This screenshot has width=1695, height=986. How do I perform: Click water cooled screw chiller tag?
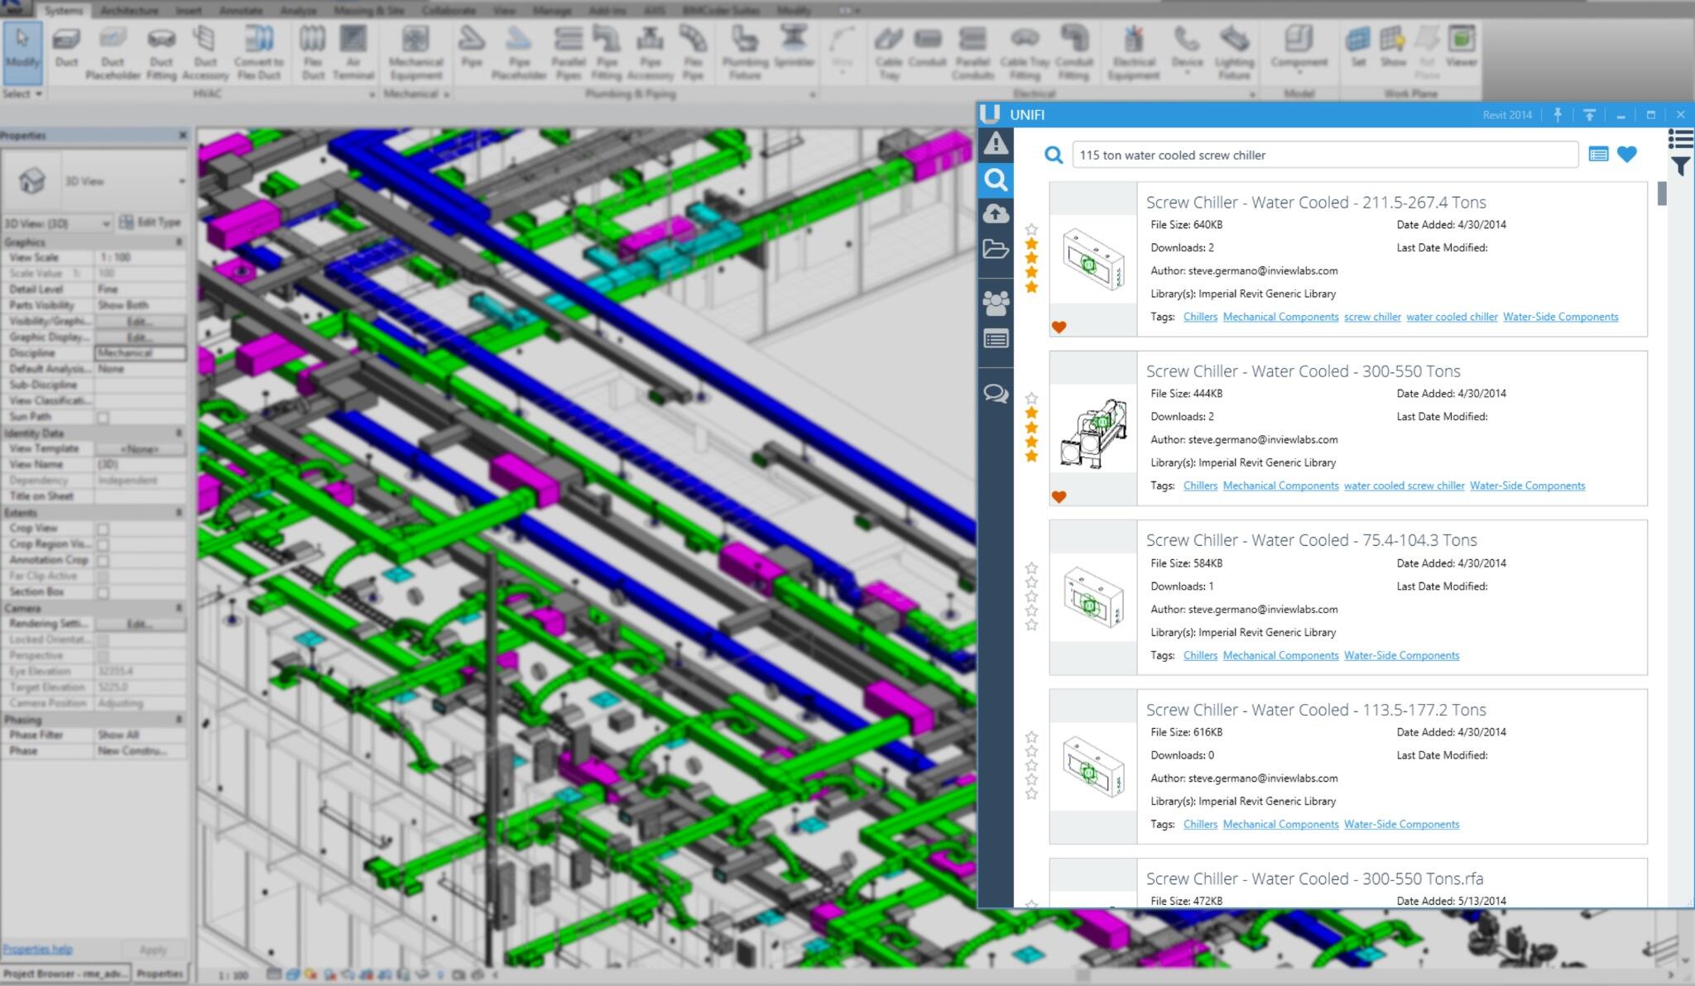click(1404, 486)
